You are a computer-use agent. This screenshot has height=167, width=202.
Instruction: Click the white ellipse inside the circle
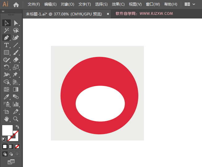click(x=100, y=104)
